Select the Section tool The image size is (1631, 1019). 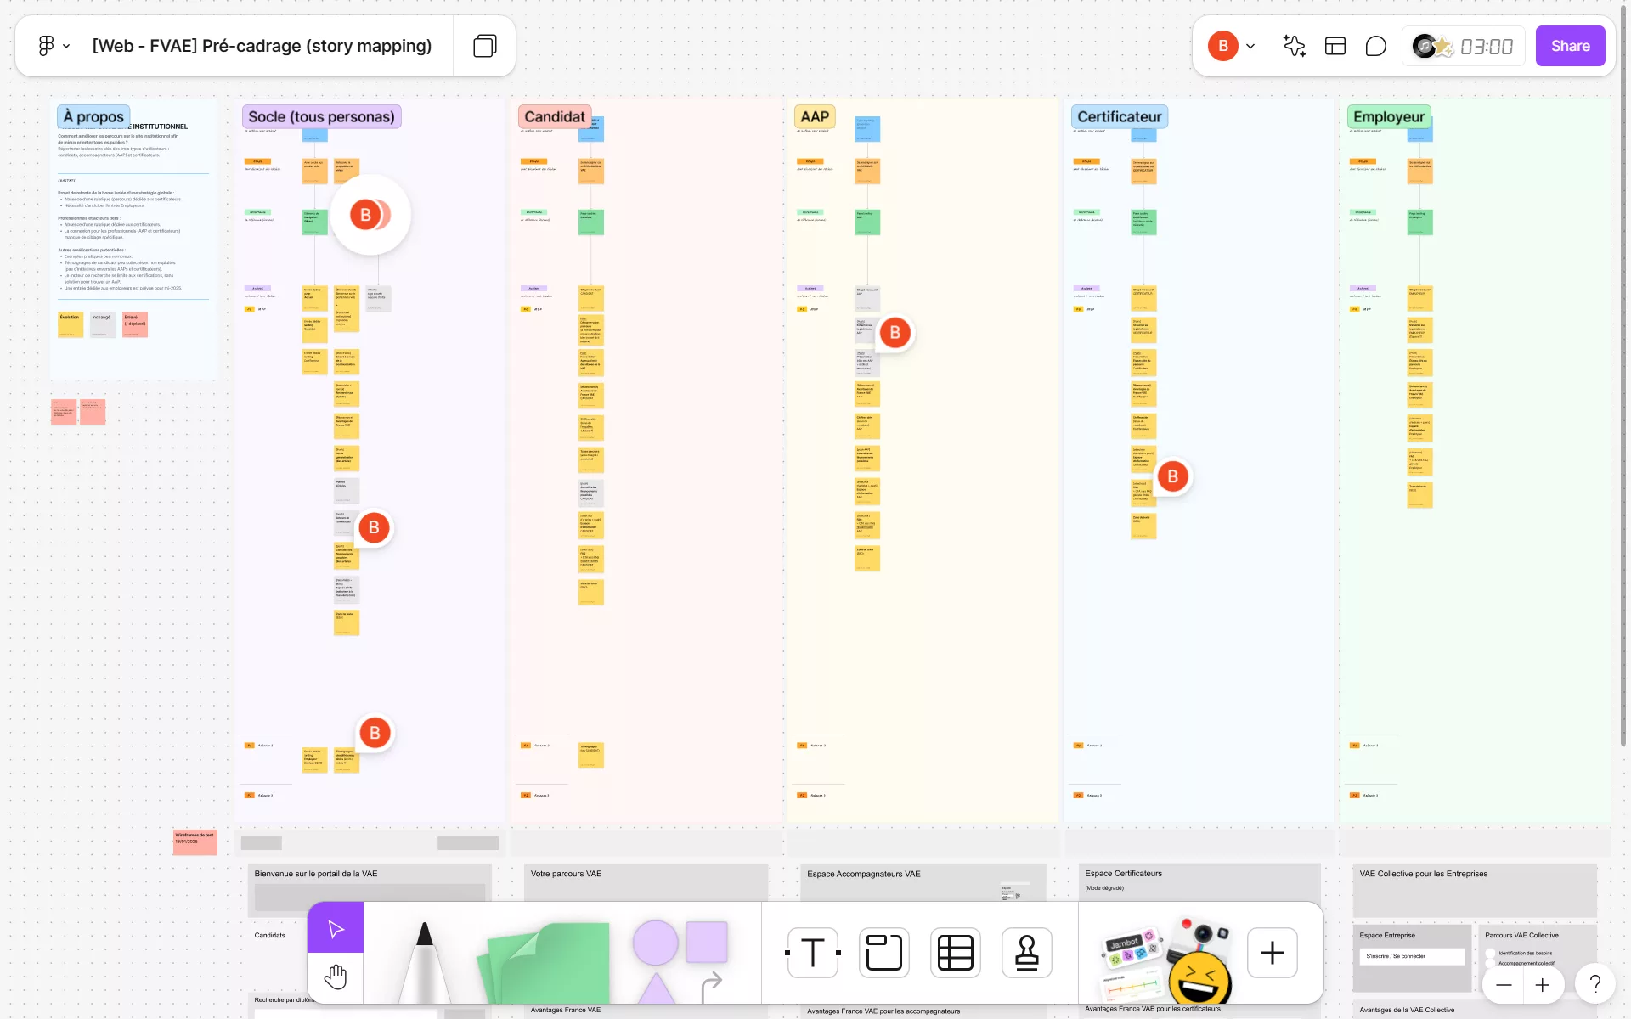(883, 953)
